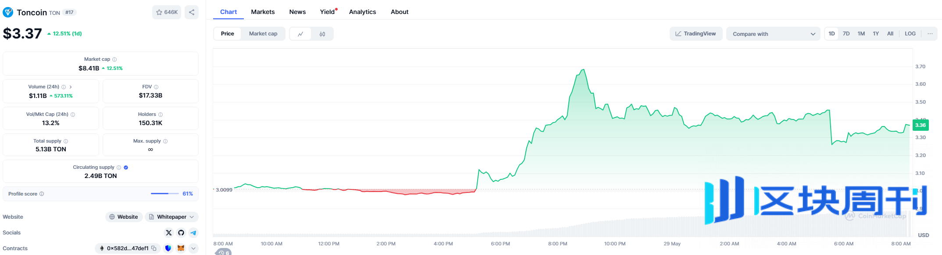Open the Markets tab

click(263, 12)
